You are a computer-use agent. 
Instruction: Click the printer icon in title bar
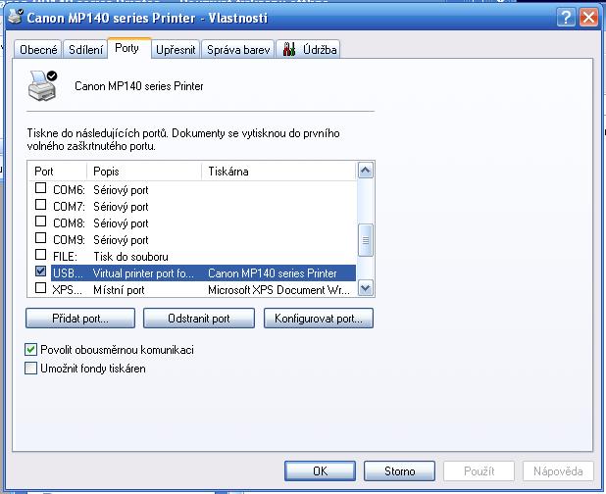click(x=16, y=17)
